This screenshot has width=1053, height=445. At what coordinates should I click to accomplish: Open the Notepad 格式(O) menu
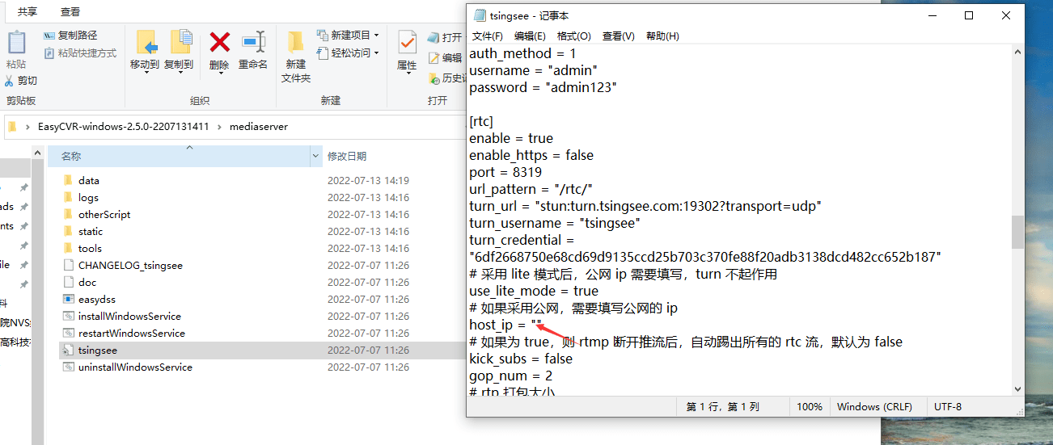(573, 36)
